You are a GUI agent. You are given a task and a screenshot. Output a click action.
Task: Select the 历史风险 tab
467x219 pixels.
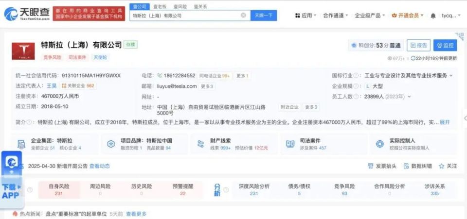point(142,189)
